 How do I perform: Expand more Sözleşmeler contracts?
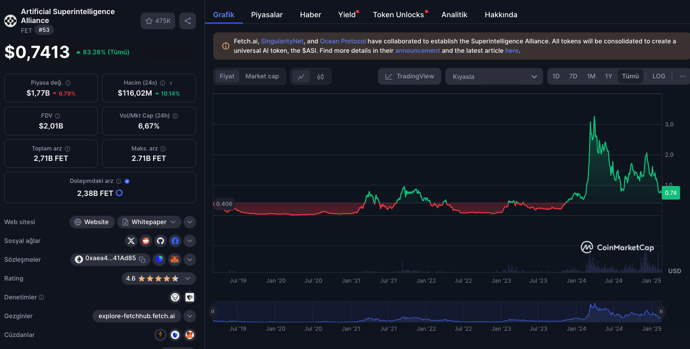pyautogui.click(x=190, y=259)
